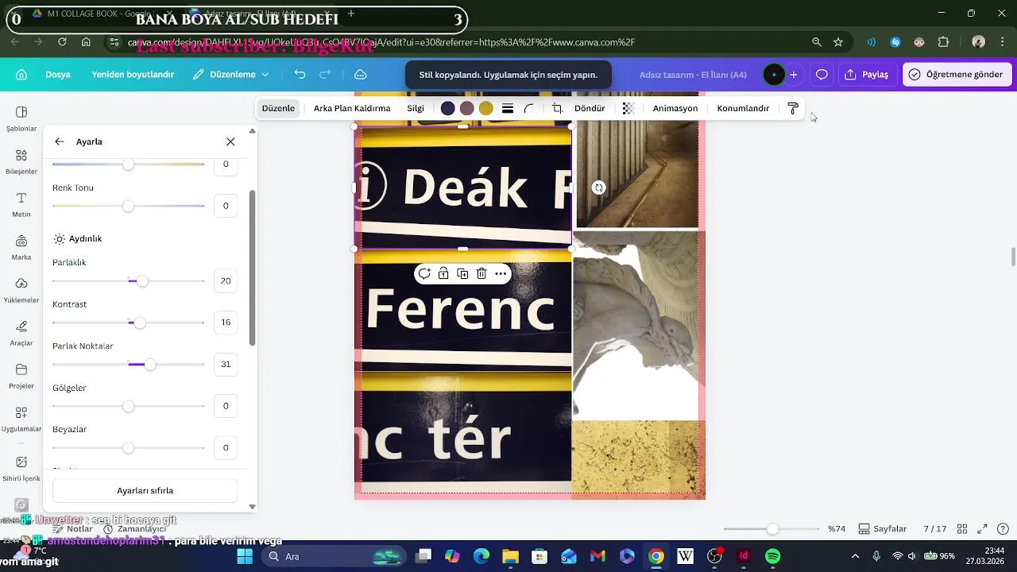Enter fullscreen presentation mode
This screenshot has height=572, width=1017.
[x=982, y=529]
